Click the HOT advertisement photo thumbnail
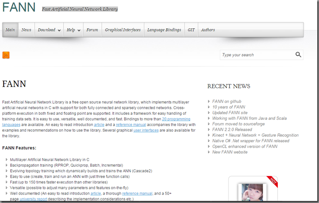 click(x=252, y=192)
